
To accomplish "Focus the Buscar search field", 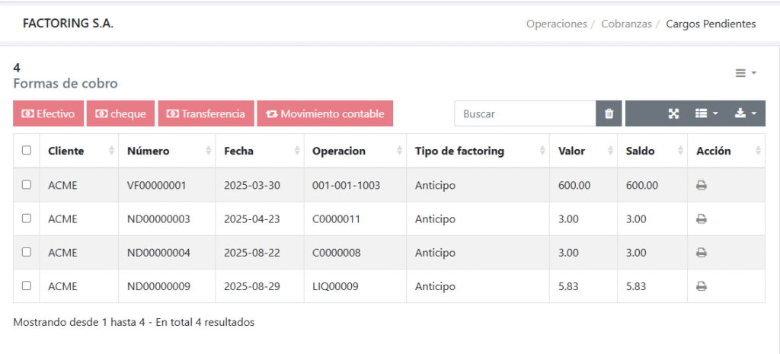I will pyautogui.click(x=525, y=113).
